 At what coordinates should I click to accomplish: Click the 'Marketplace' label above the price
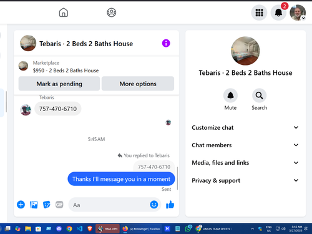(x=46, y=63)
